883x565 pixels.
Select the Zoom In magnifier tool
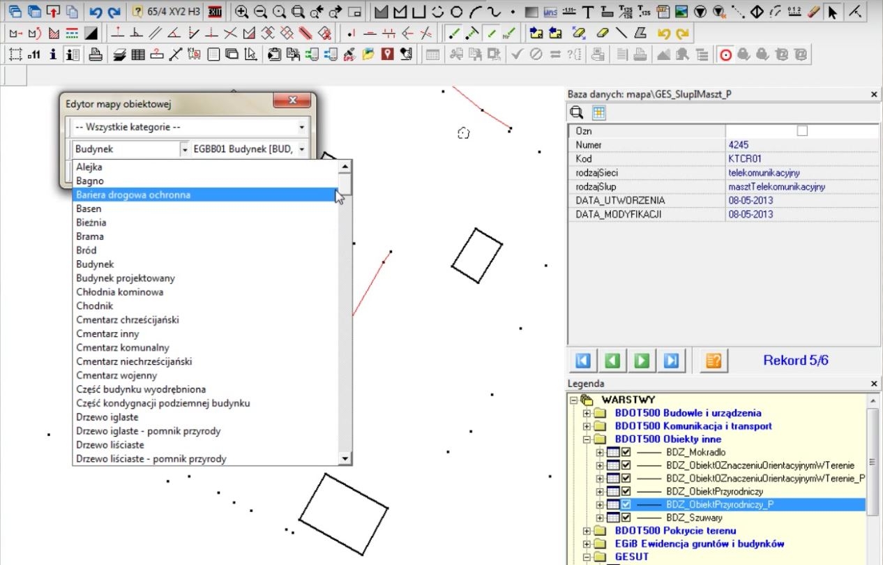pyautogui.click(x=241, y=12)
